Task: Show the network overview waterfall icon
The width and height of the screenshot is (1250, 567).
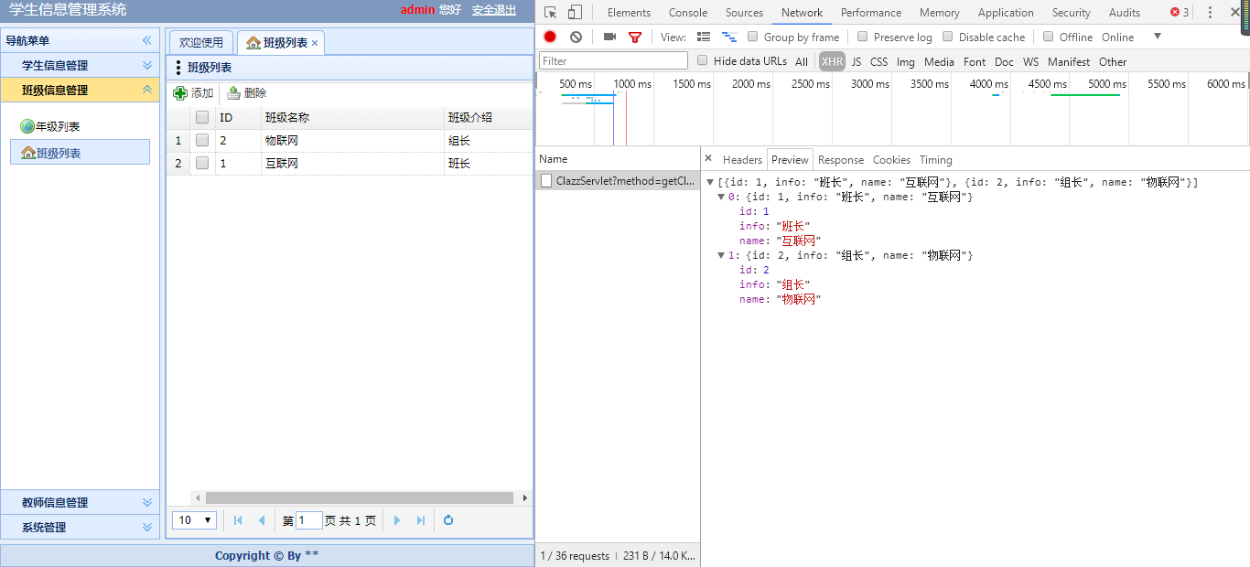Action: [729, 37]
